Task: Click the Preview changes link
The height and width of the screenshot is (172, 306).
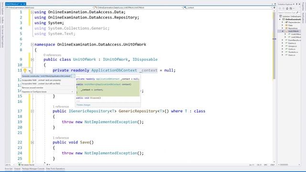Action: pyautogui.click(x=83, y=105)
